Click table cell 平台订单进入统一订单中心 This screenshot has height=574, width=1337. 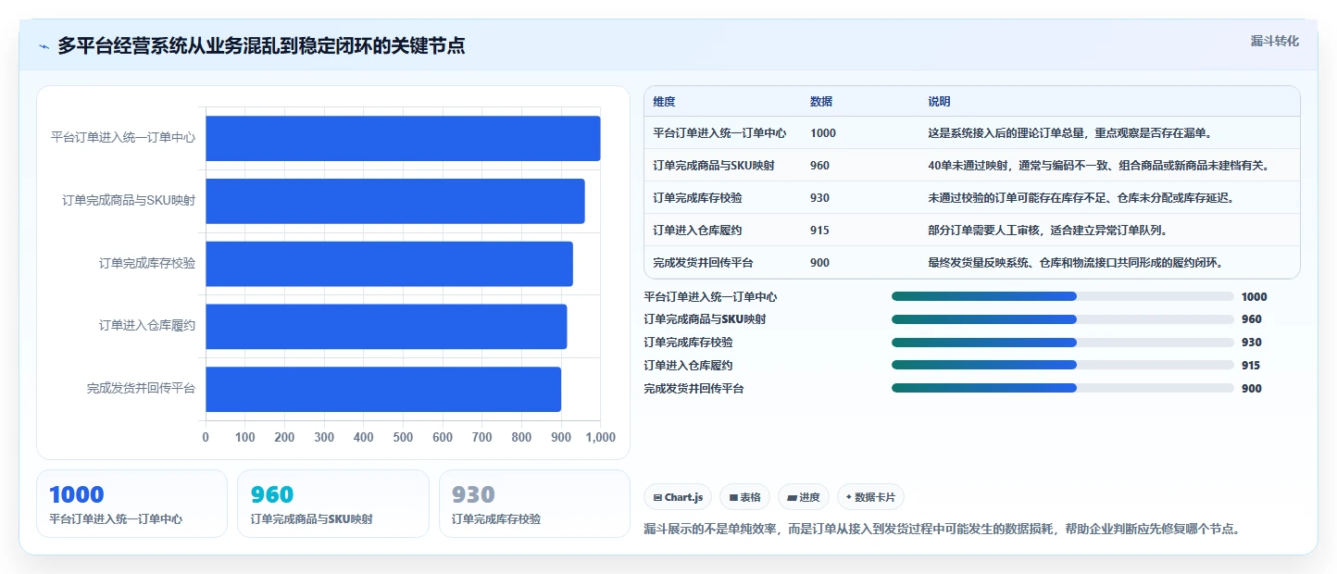tap(719, 133)
